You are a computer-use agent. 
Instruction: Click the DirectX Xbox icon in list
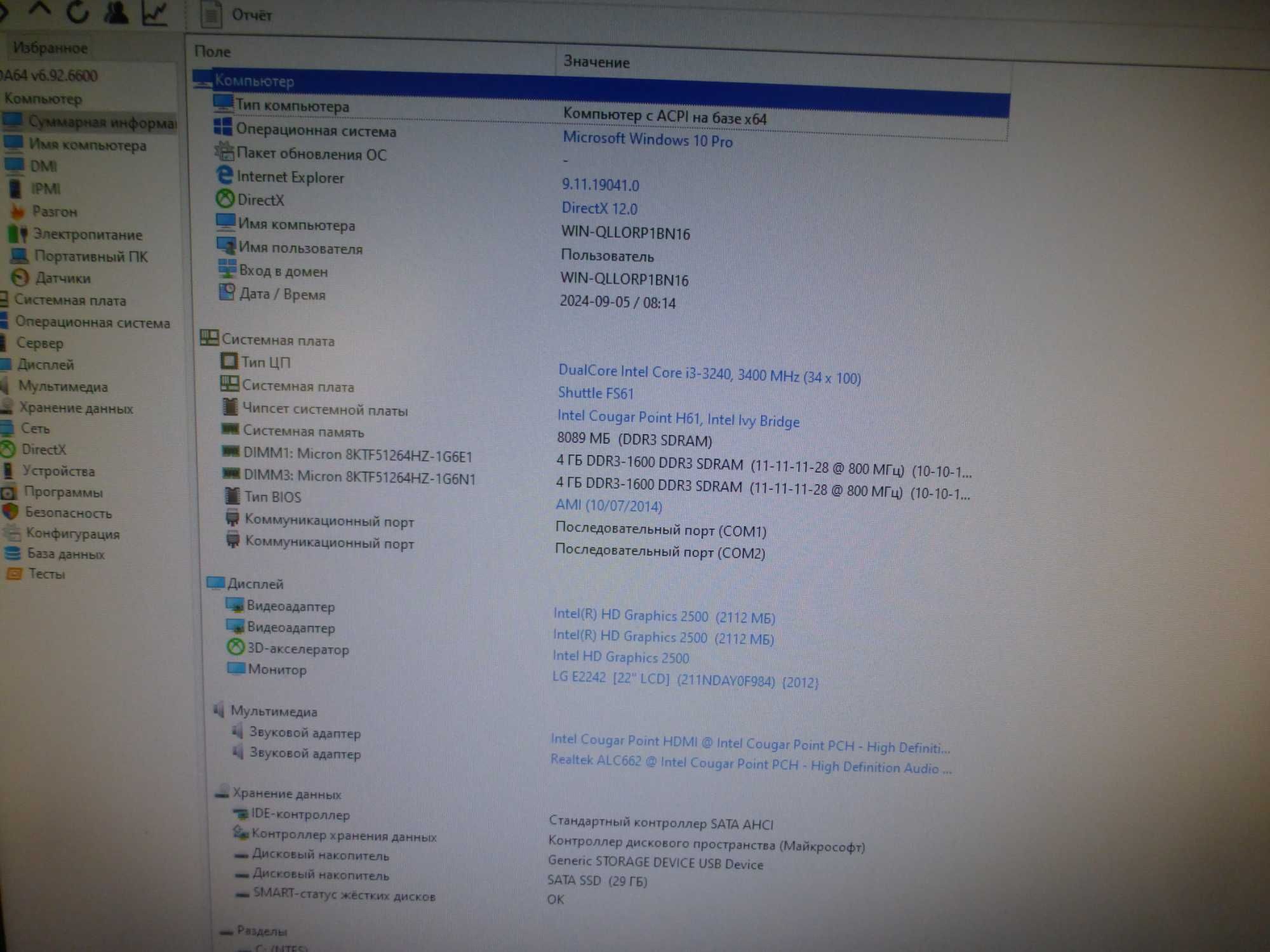pyautogui.click(x=225, y=199)
